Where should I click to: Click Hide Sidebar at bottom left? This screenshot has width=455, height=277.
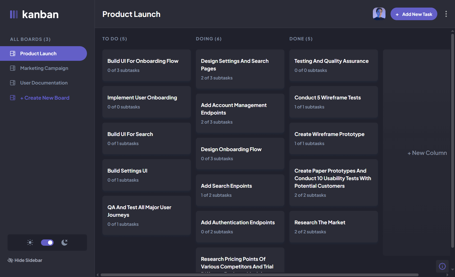tap(28, 260)
